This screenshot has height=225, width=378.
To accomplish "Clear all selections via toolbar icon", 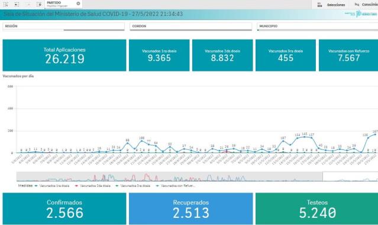I will 39,4.
